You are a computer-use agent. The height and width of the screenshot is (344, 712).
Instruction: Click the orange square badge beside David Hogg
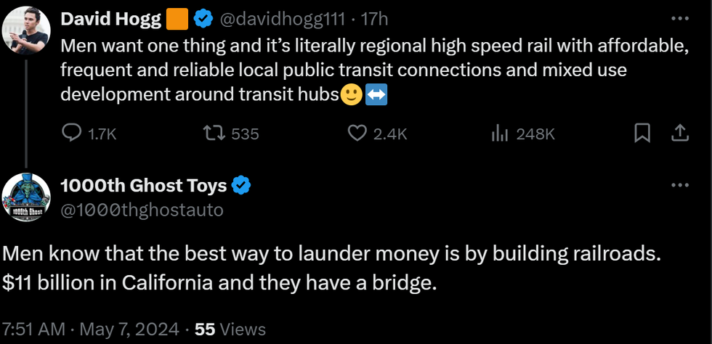pos(177,20)
